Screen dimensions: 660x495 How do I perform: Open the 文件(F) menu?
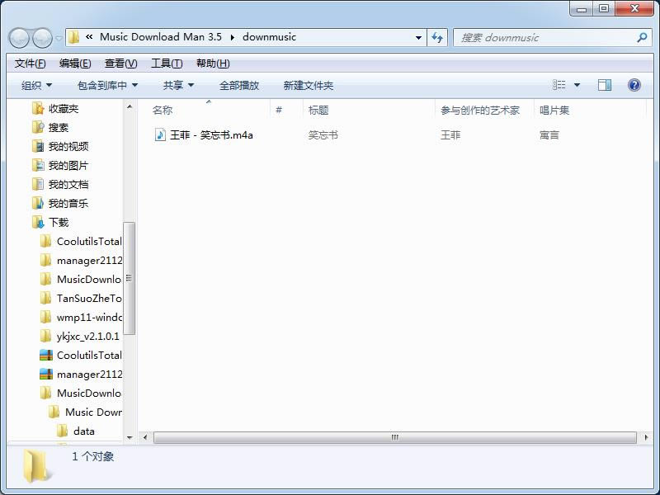coord(30,64)
